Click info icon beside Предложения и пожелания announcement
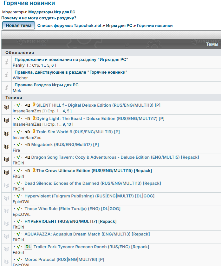This screenshot has height=266, width=221. pyautogui.click(x=7, y=62)
